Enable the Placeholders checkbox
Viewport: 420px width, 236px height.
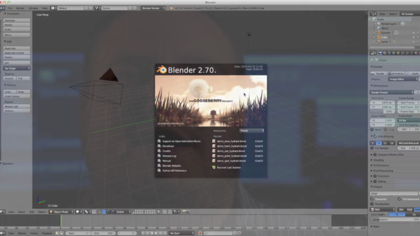click(372, 204)
